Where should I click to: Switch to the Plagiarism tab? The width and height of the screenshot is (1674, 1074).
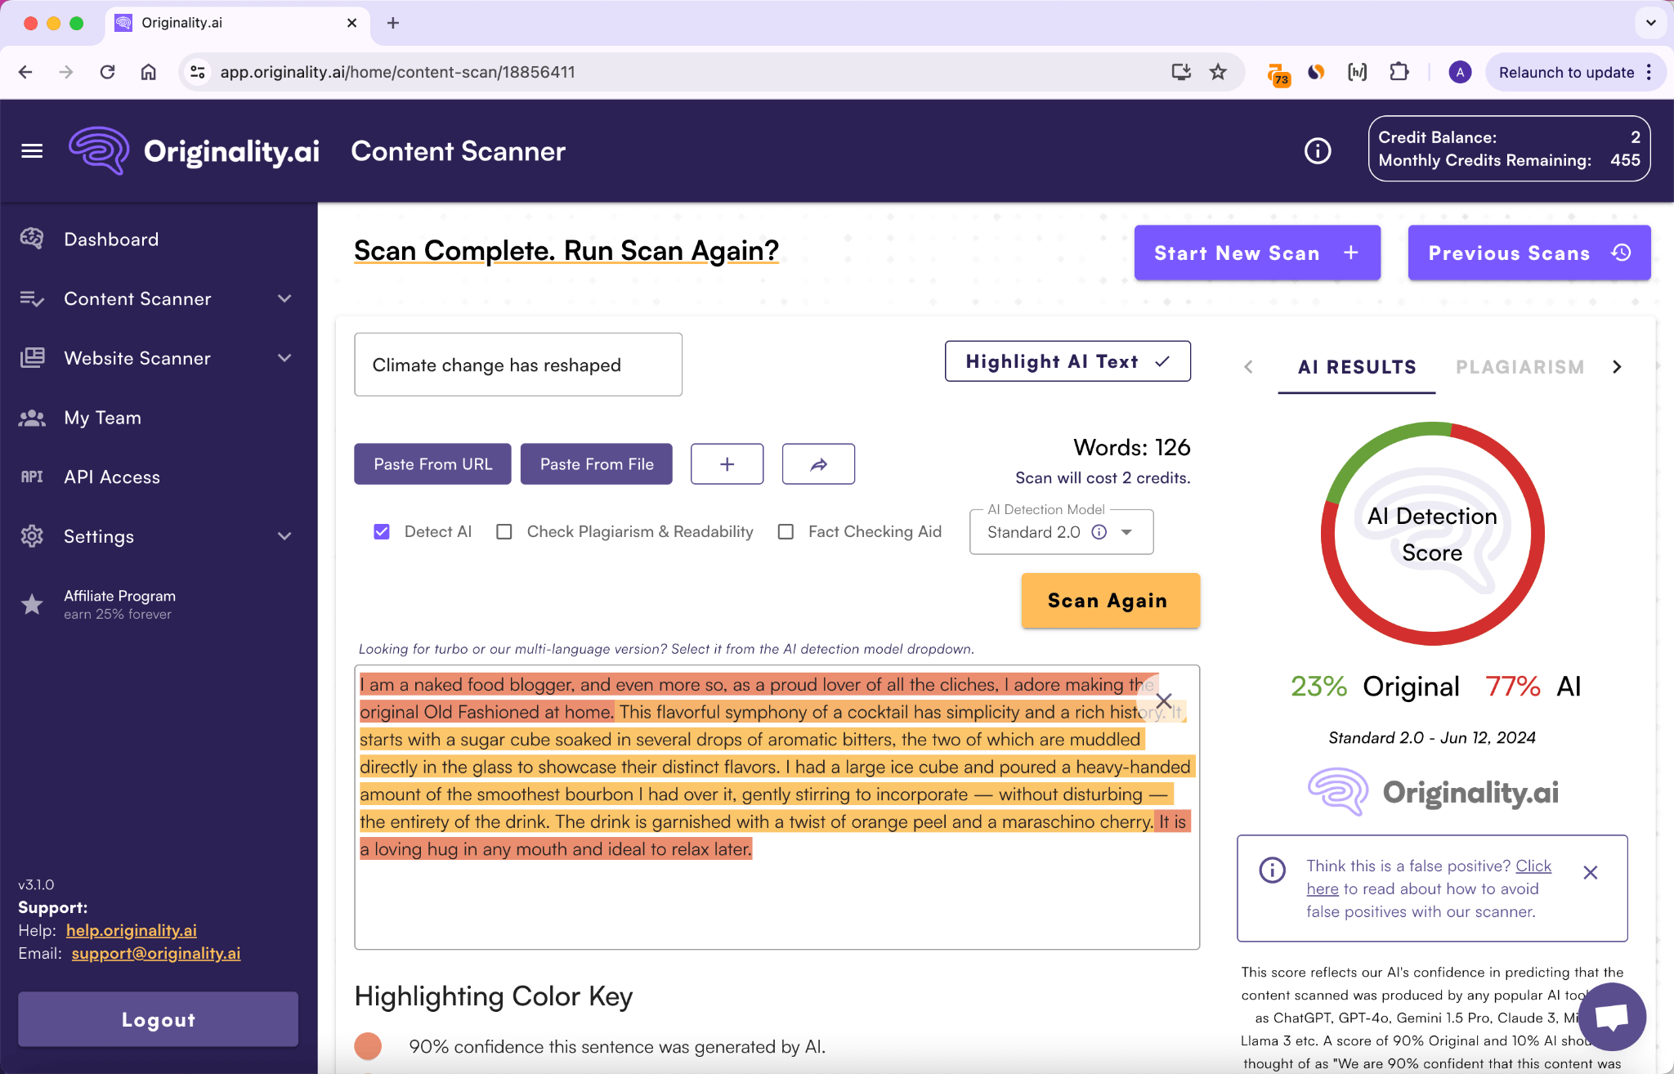[x=1520, y=367]
